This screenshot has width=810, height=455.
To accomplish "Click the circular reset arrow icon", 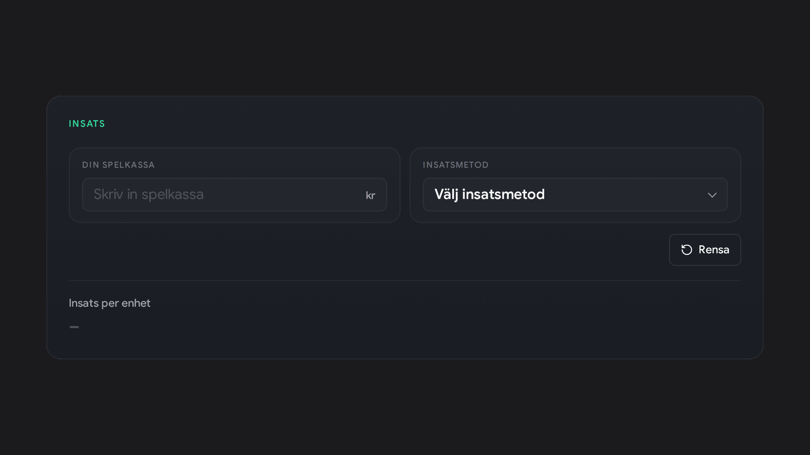I will coord(686,250).
